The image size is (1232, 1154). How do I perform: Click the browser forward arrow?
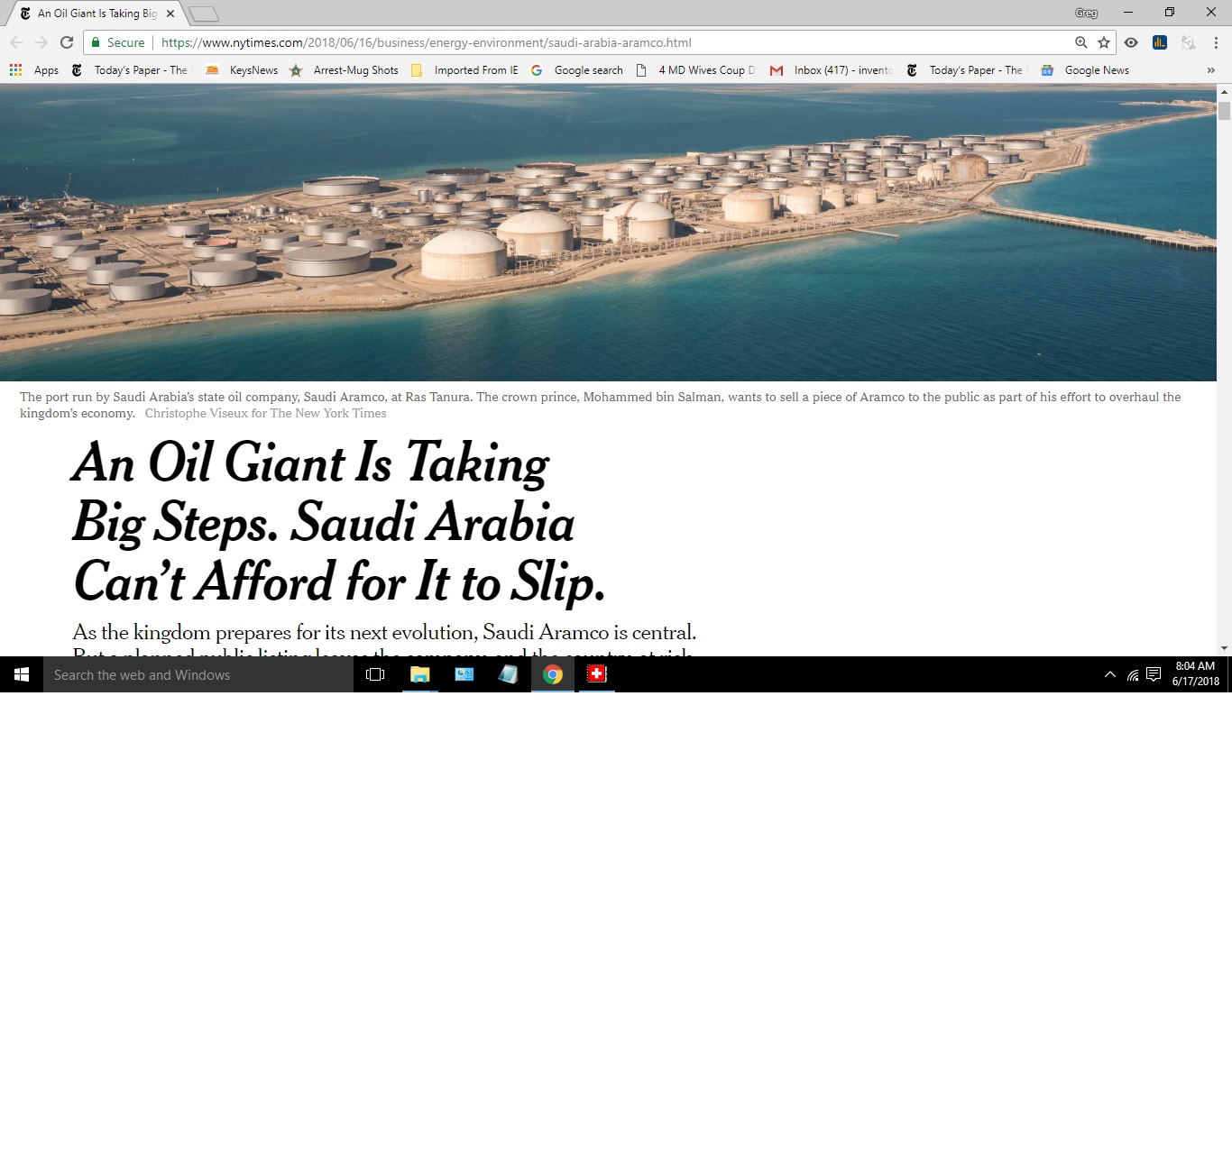[41, 42]
